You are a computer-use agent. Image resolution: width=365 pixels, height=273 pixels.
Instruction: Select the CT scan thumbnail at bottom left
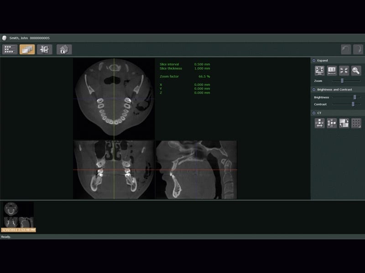18,215
